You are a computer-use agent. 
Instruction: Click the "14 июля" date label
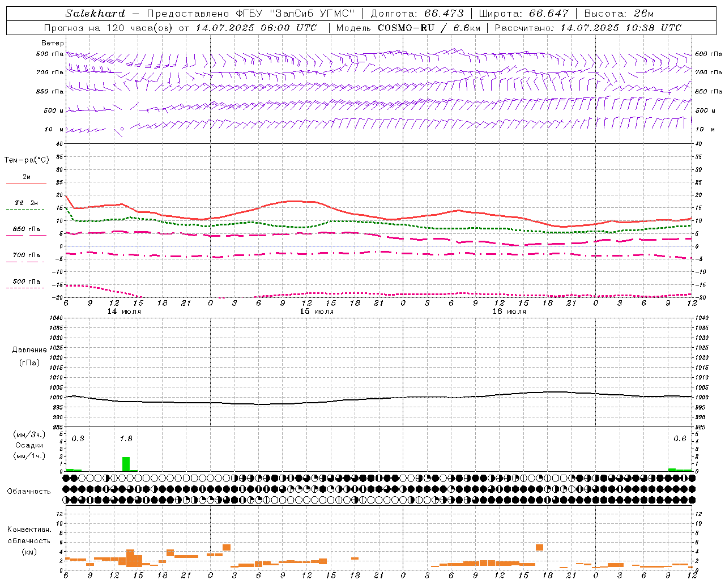[x=125, y=312]
